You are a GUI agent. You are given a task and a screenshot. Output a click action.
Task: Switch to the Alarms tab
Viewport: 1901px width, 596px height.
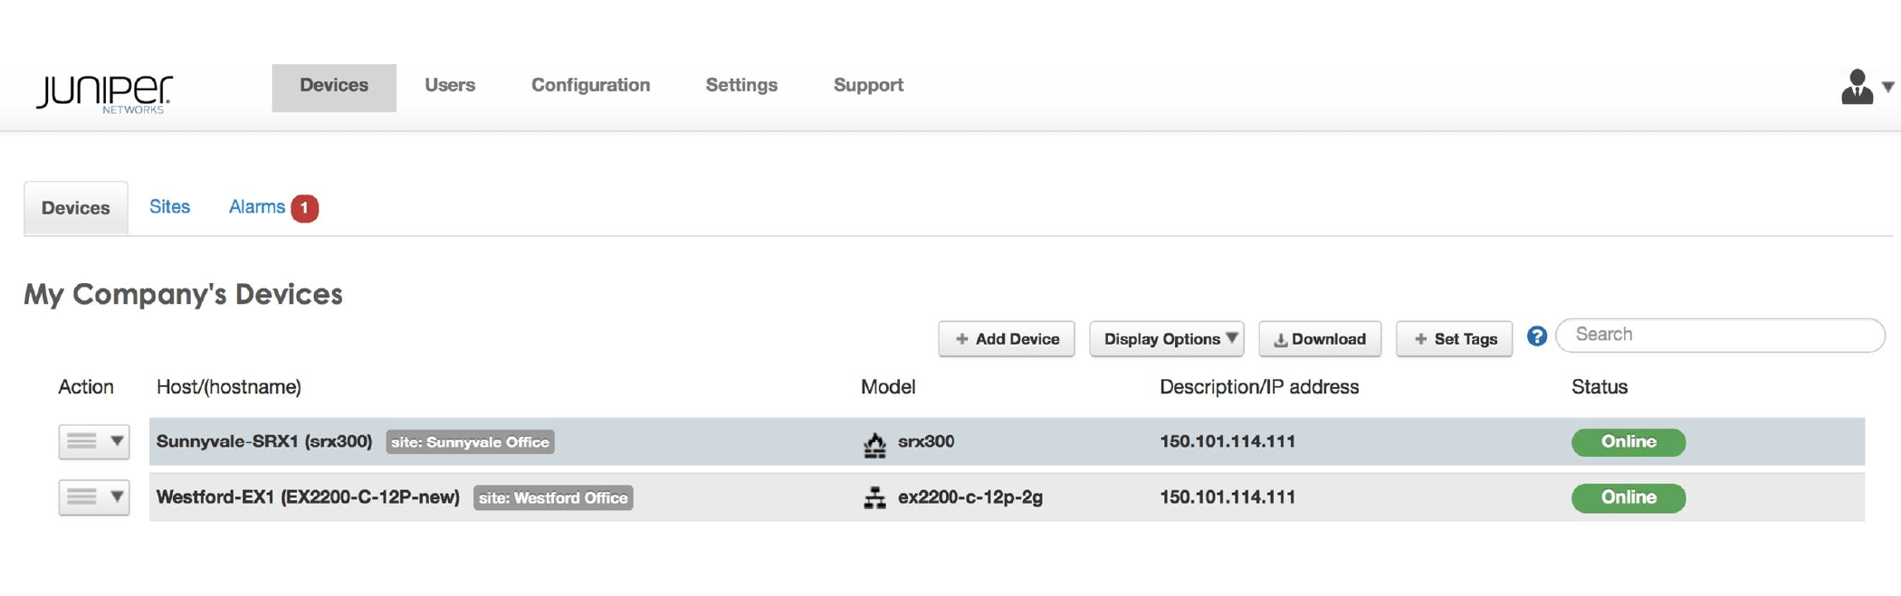257,207
